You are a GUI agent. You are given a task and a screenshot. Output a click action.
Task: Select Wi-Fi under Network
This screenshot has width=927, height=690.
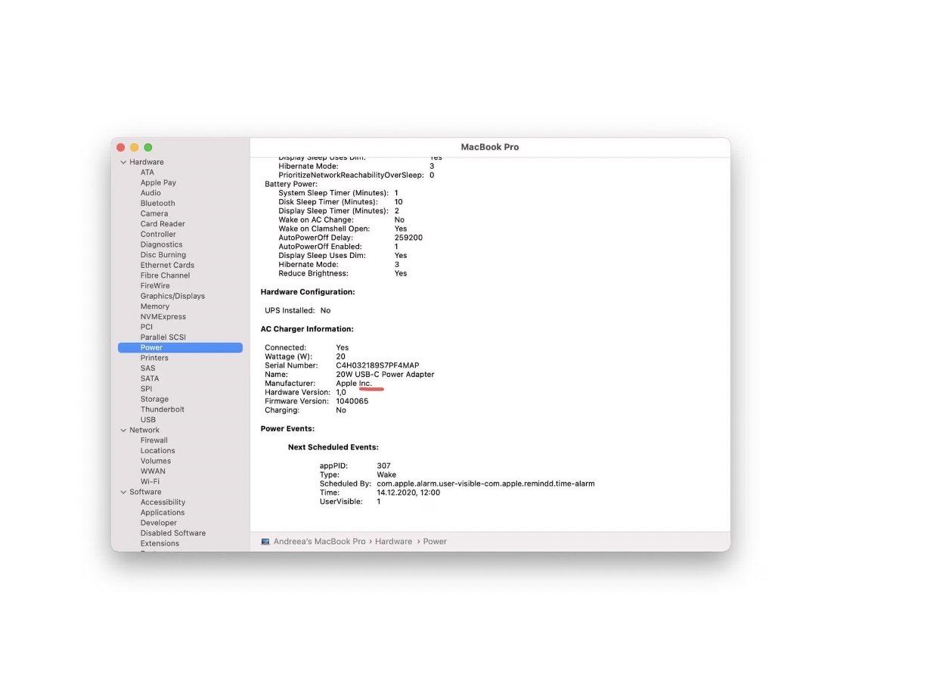coord(150,482)
